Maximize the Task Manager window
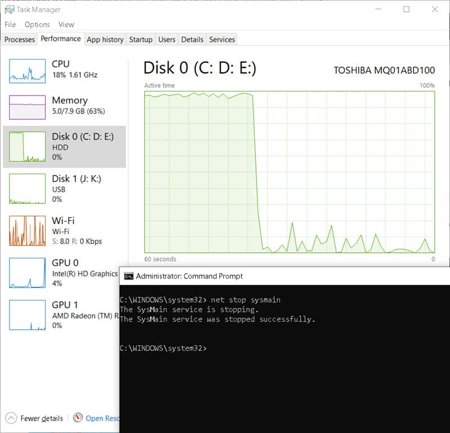Screen dimensions: 450x433 point(406,10)
